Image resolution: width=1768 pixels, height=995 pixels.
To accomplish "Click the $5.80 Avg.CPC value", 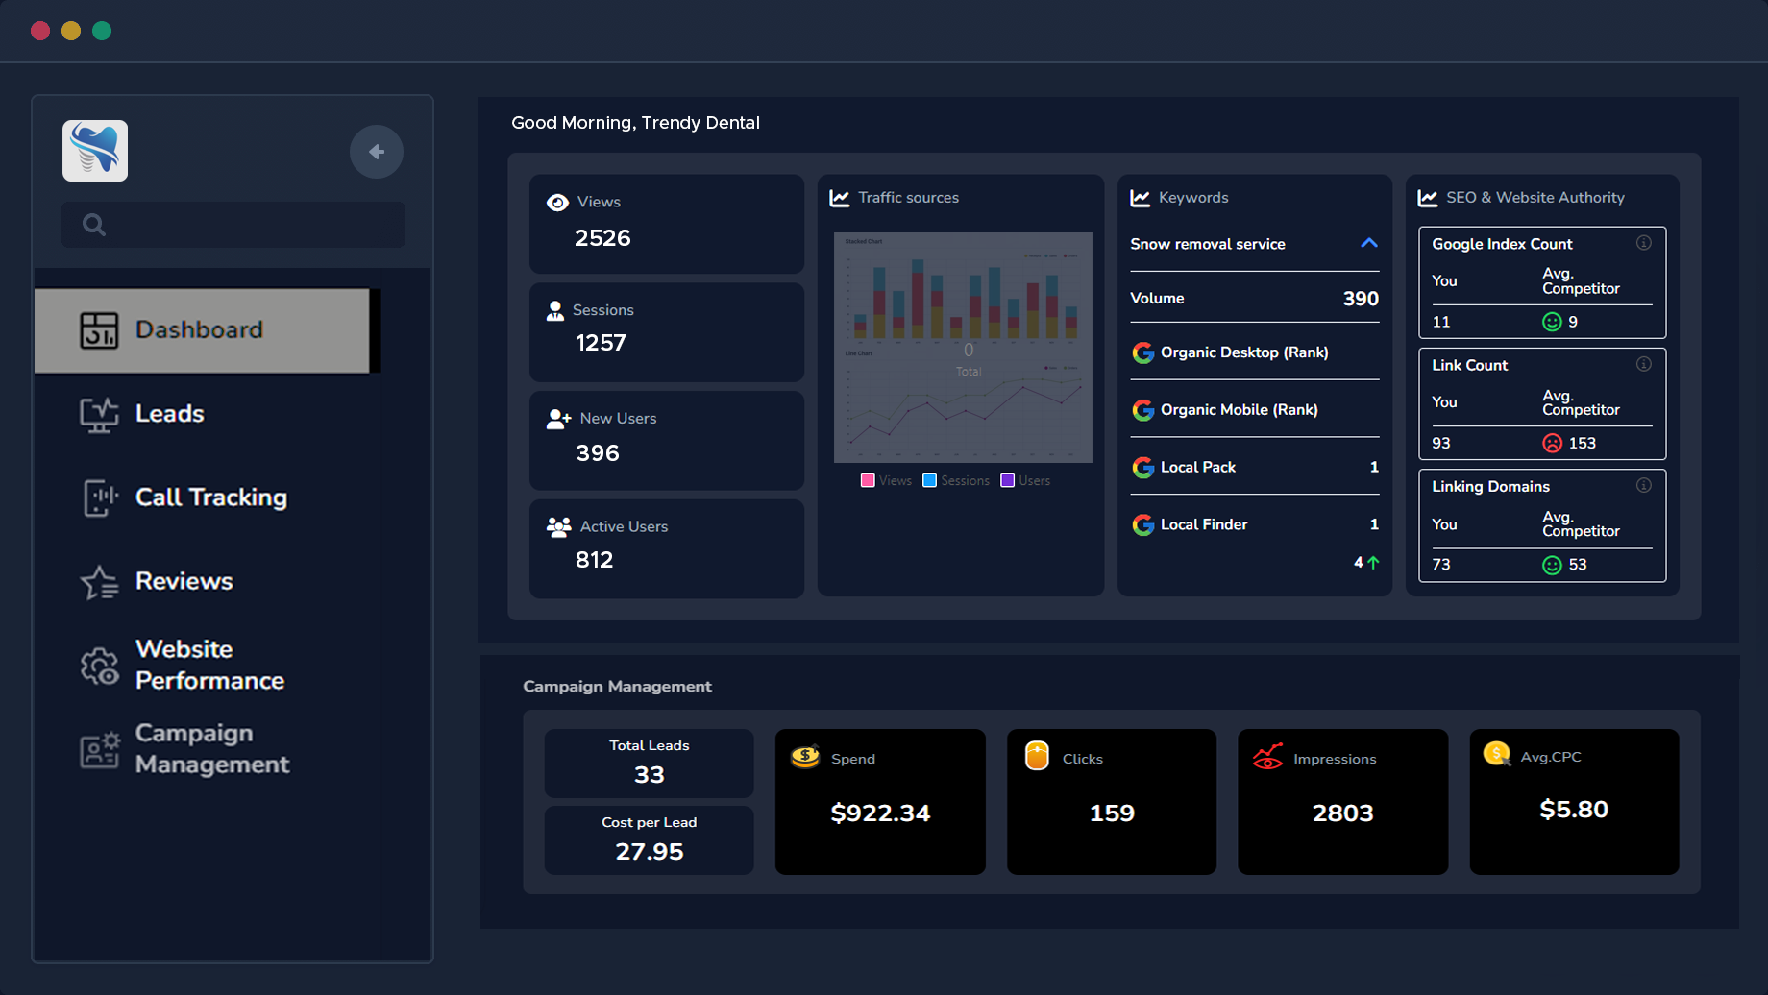I will [1574, 810].
